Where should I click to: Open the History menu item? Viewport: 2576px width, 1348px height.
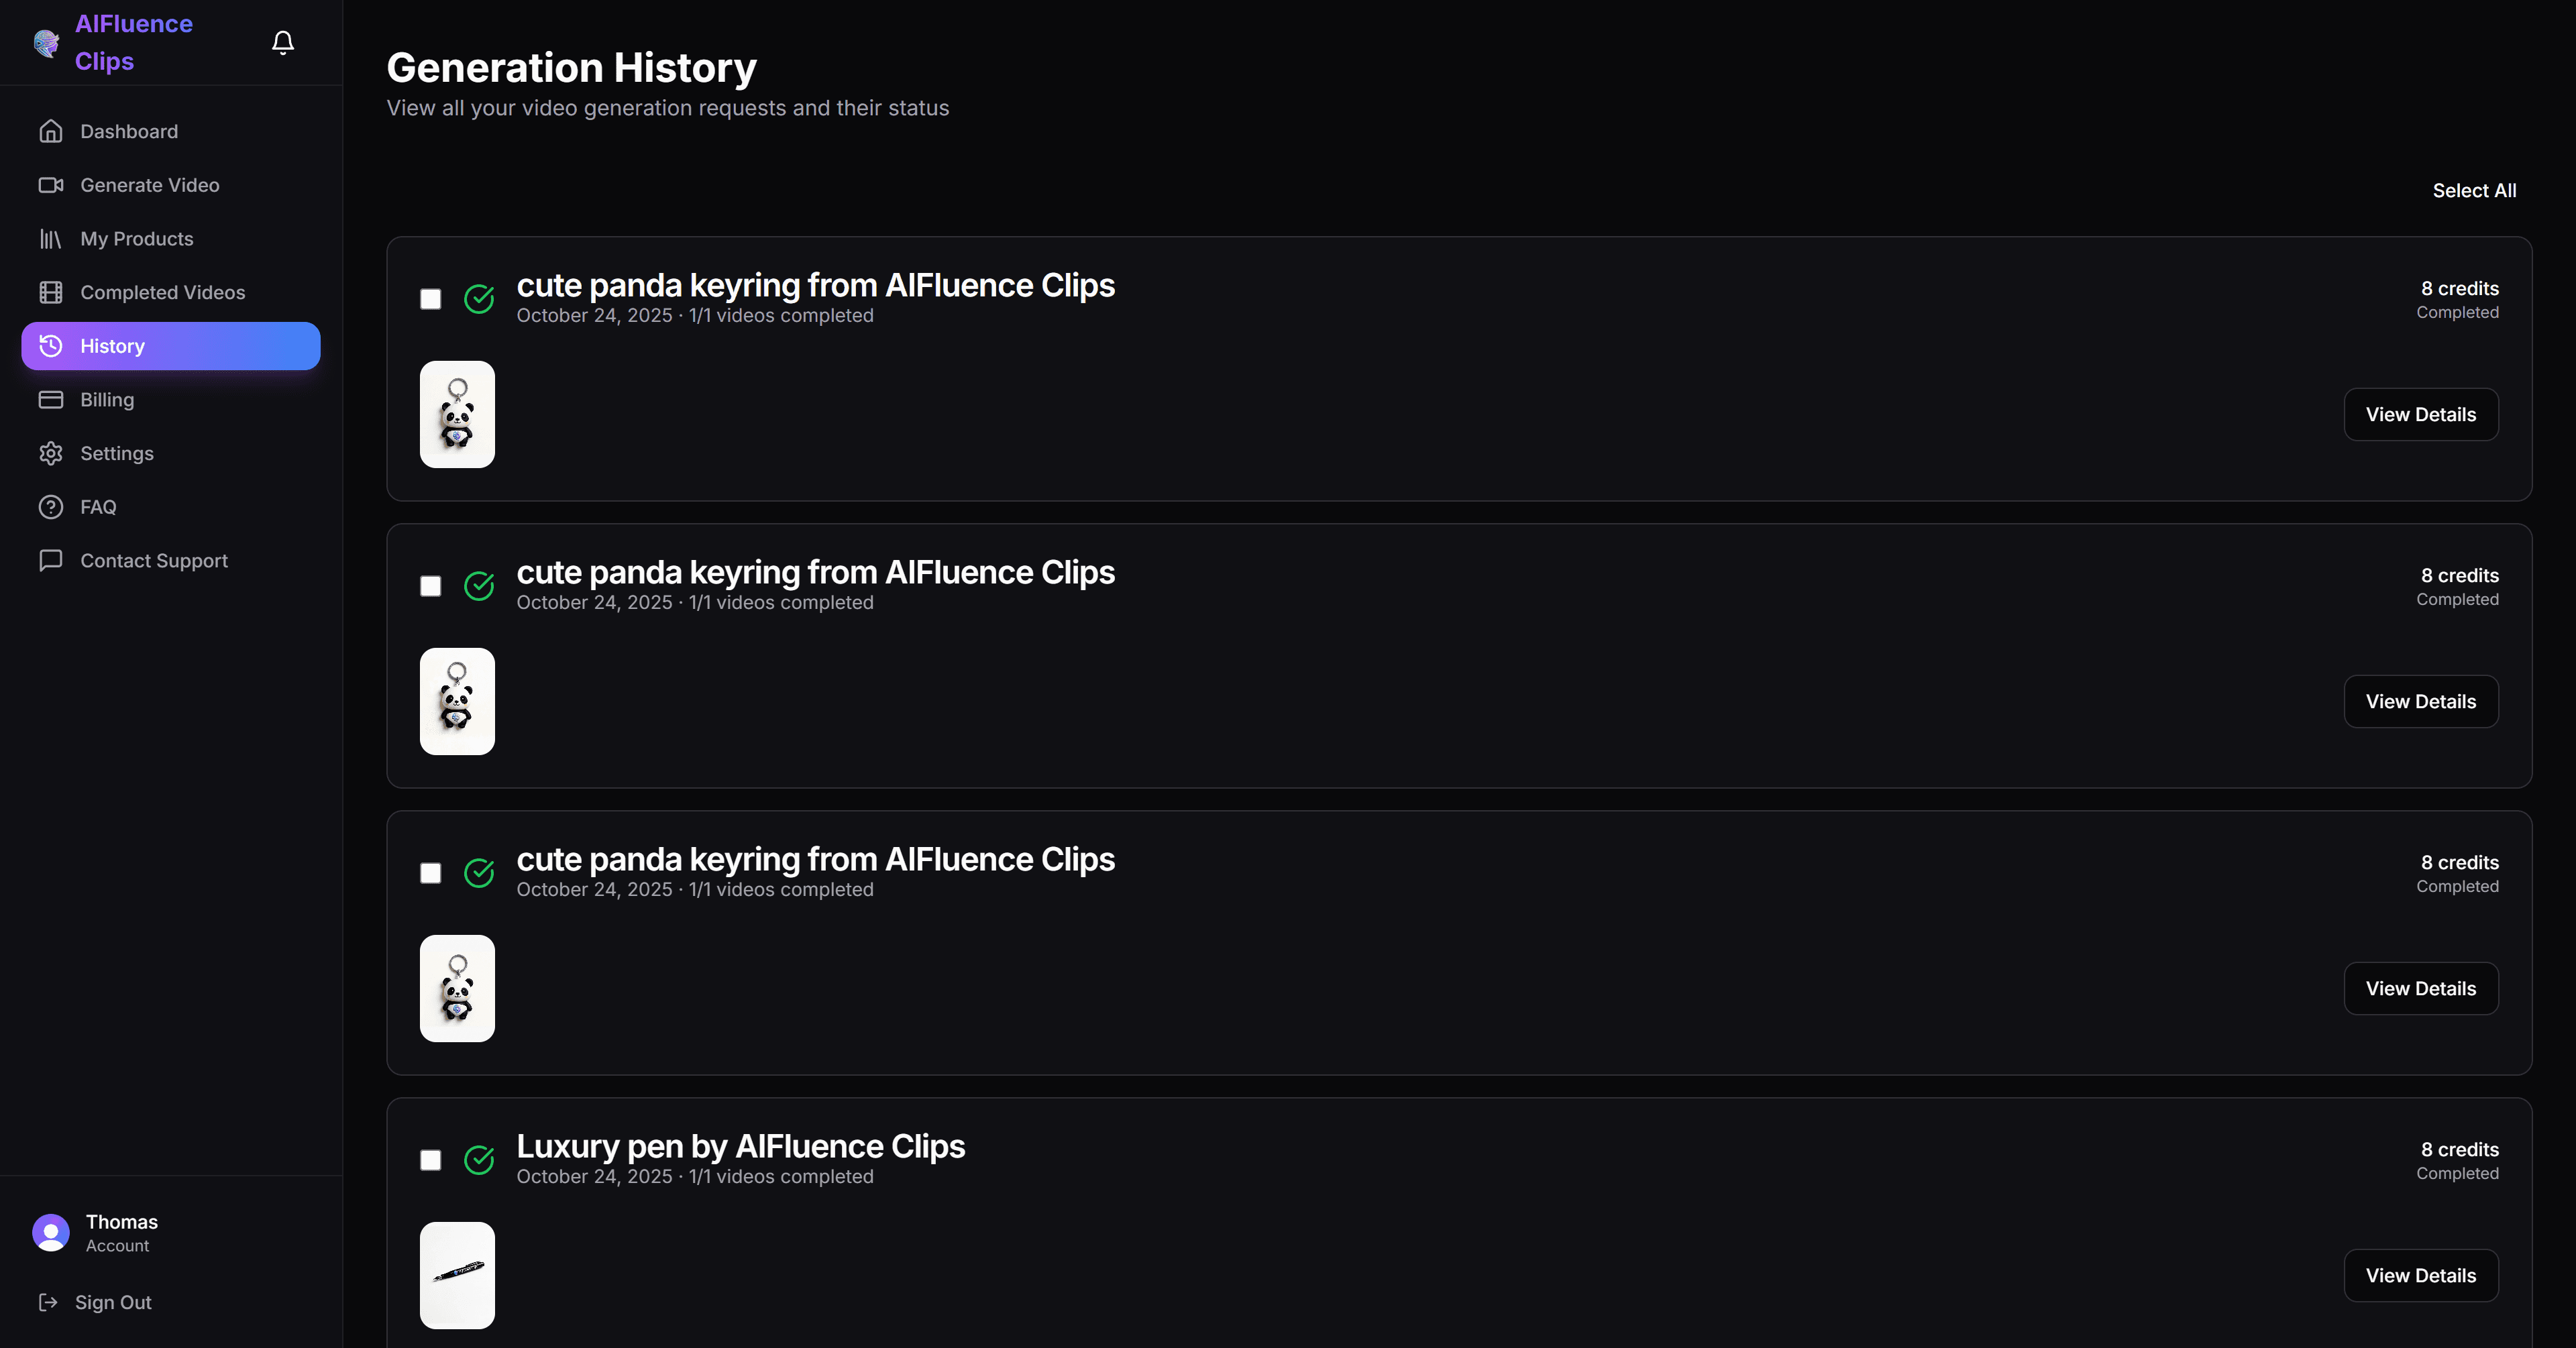pos(171,346)
